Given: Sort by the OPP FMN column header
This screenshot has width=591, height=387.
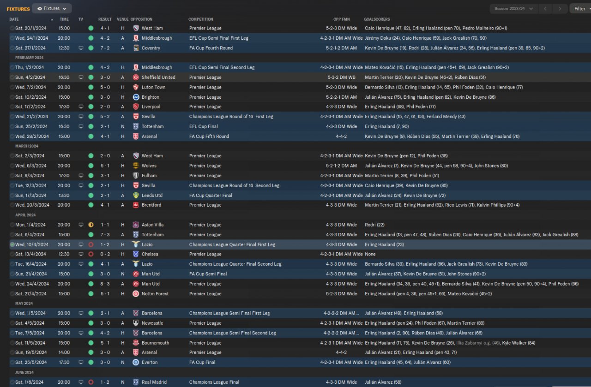Looking at the screenshot, I should [x=342, y=19].
